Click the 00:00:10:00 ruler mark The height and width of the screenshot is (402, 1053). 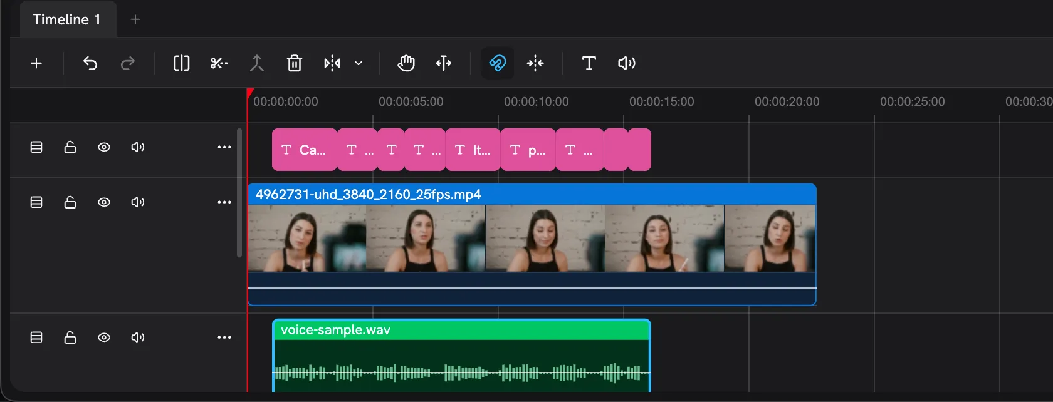click(536, 101)
